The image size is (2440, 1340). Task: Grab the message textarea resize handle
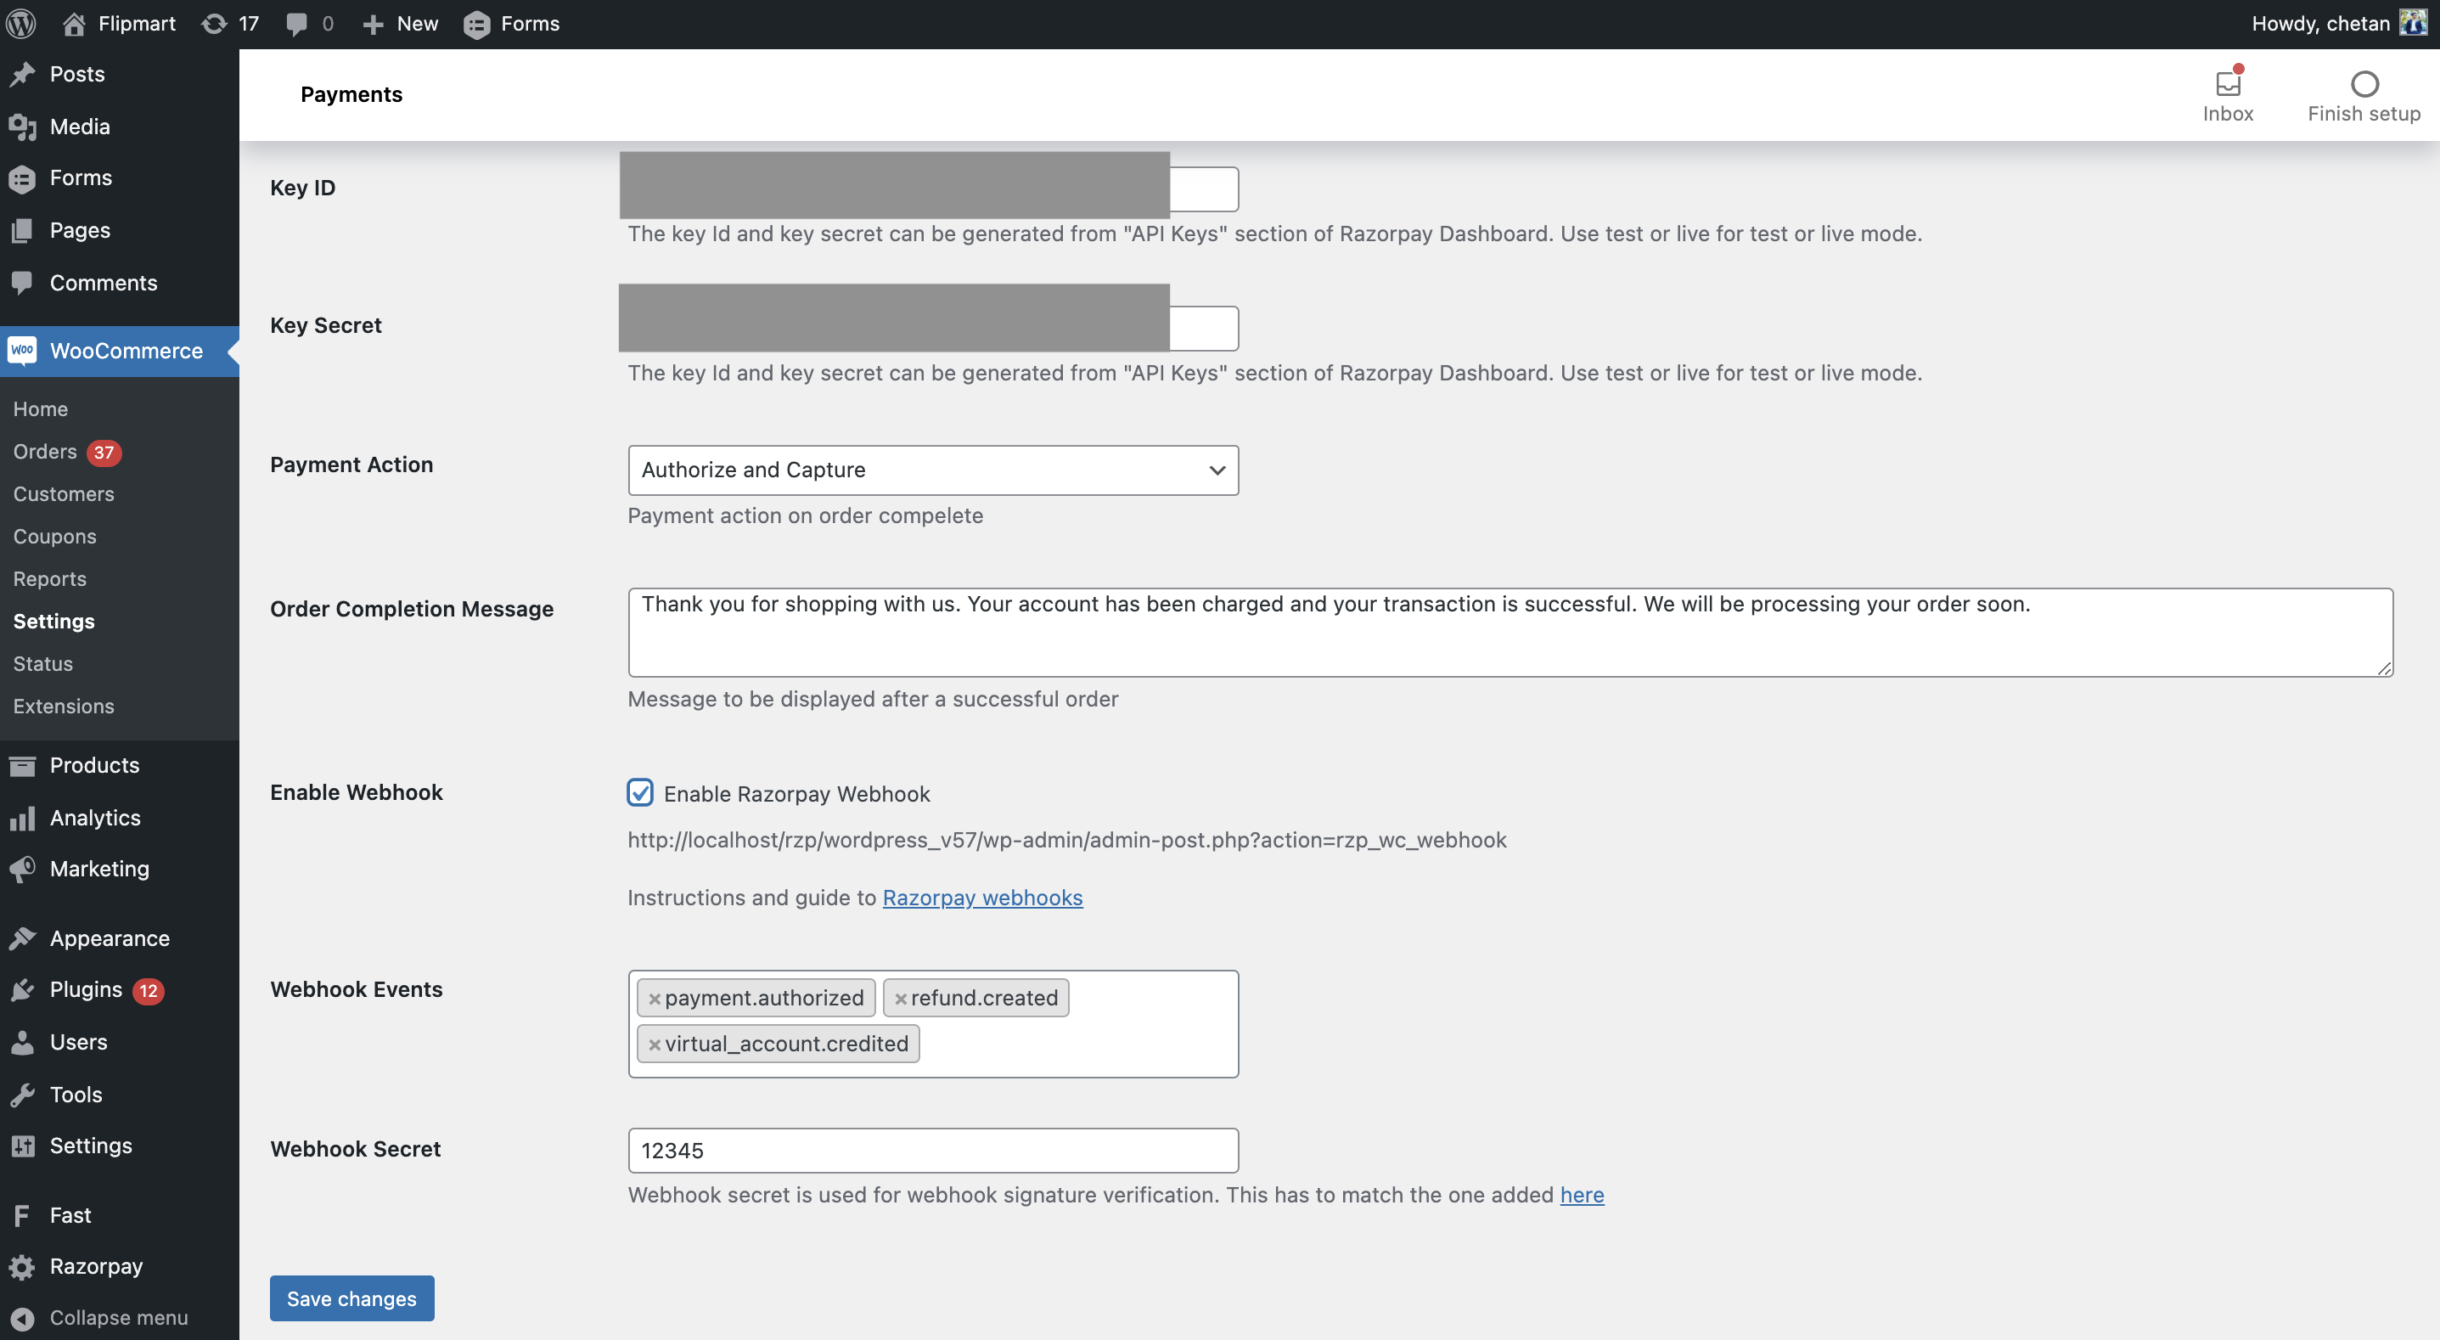pos(2384,667)
